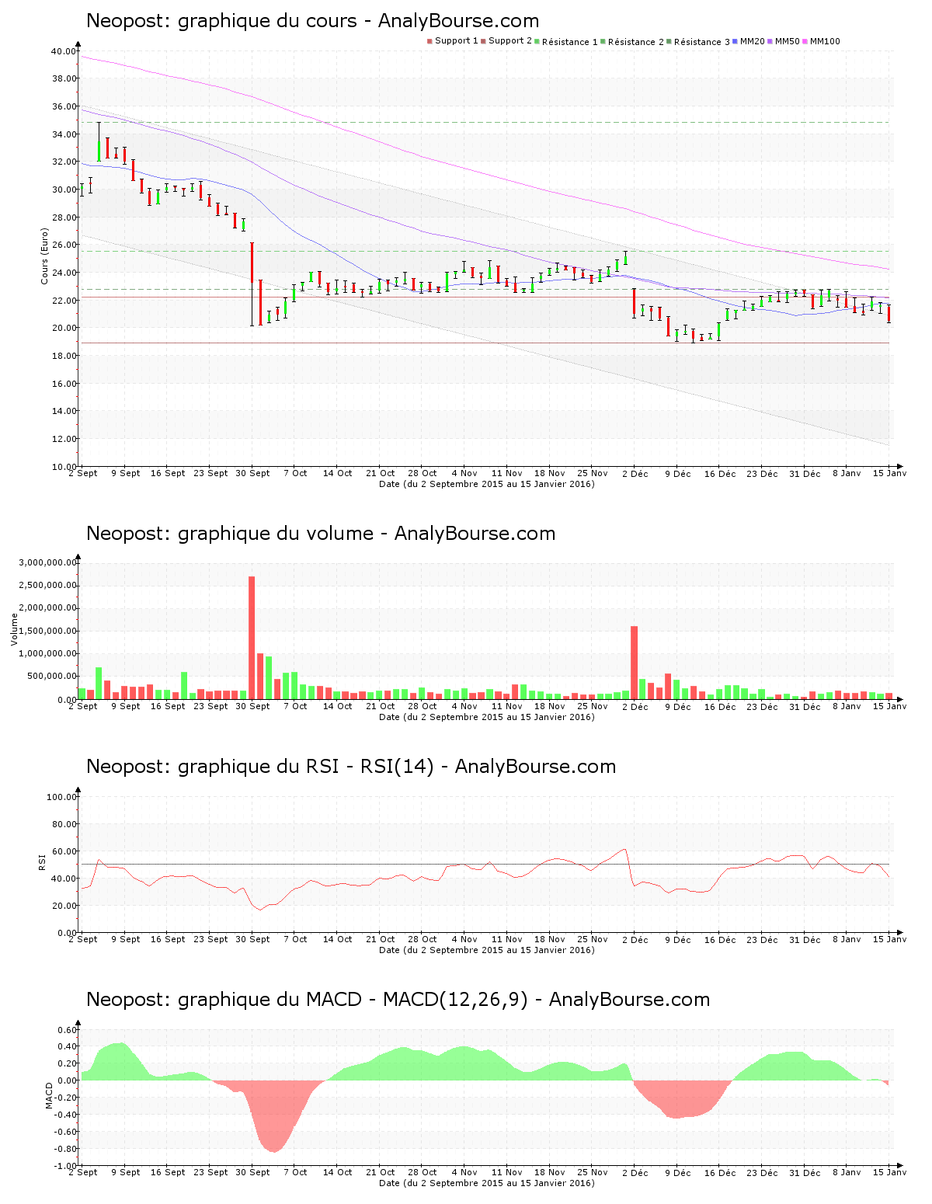Click the 3,000,000.00 volume axis label
Viewport: 932px width, 1204px height.
pos(49,562)
